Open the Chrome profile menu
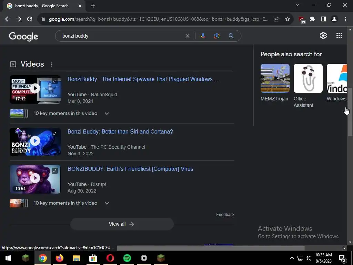Screen dimensions: 353x265 [334, 19]
